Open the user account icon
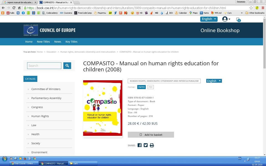The width and height of the screenshot is (266, 166). click(226, 19)
